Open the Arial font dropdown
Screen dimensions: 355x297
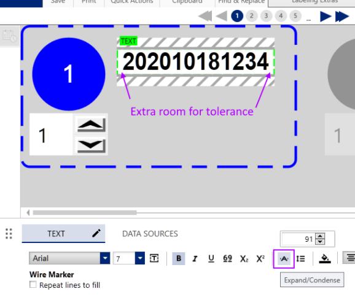(x=105, y=258)
